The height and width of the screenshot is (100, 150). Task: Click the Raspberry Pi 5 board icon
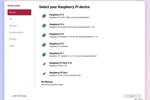point(44,16)
